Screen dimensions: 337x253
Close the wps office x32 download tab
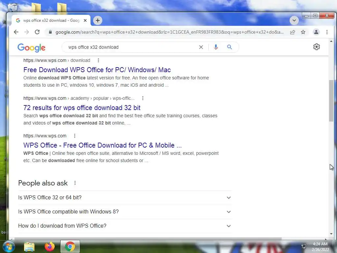(85, 20)
